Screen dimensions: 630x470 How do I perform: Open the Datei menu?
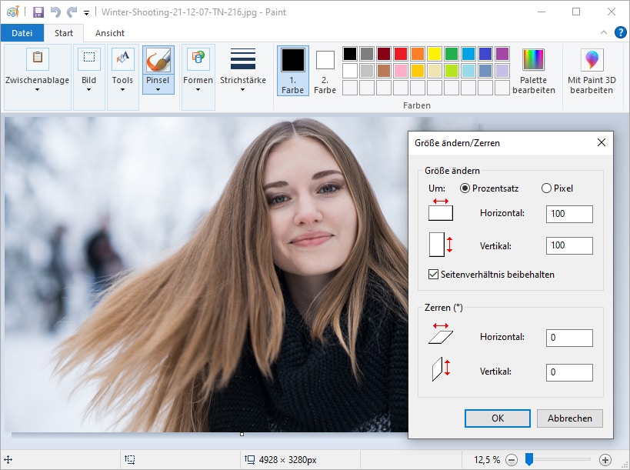[22, 33]
